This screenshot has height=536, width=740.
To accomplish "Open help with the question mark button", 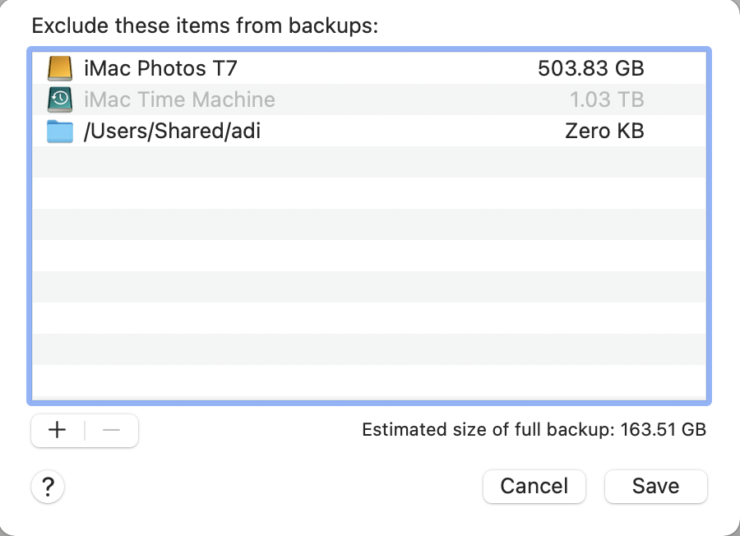I will (x=48, y=487).
